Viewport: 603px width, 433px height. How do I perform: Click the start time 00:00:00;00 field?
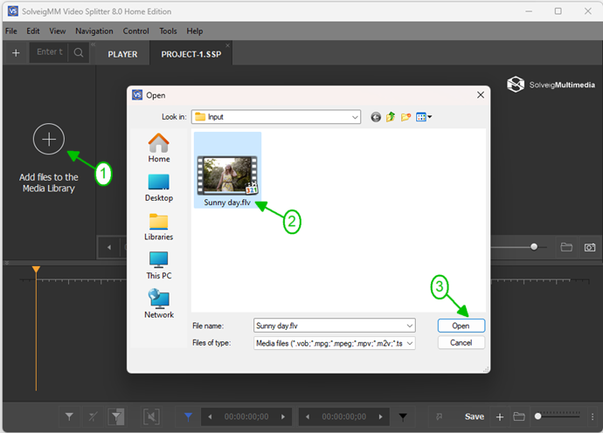tap(246, 416)
